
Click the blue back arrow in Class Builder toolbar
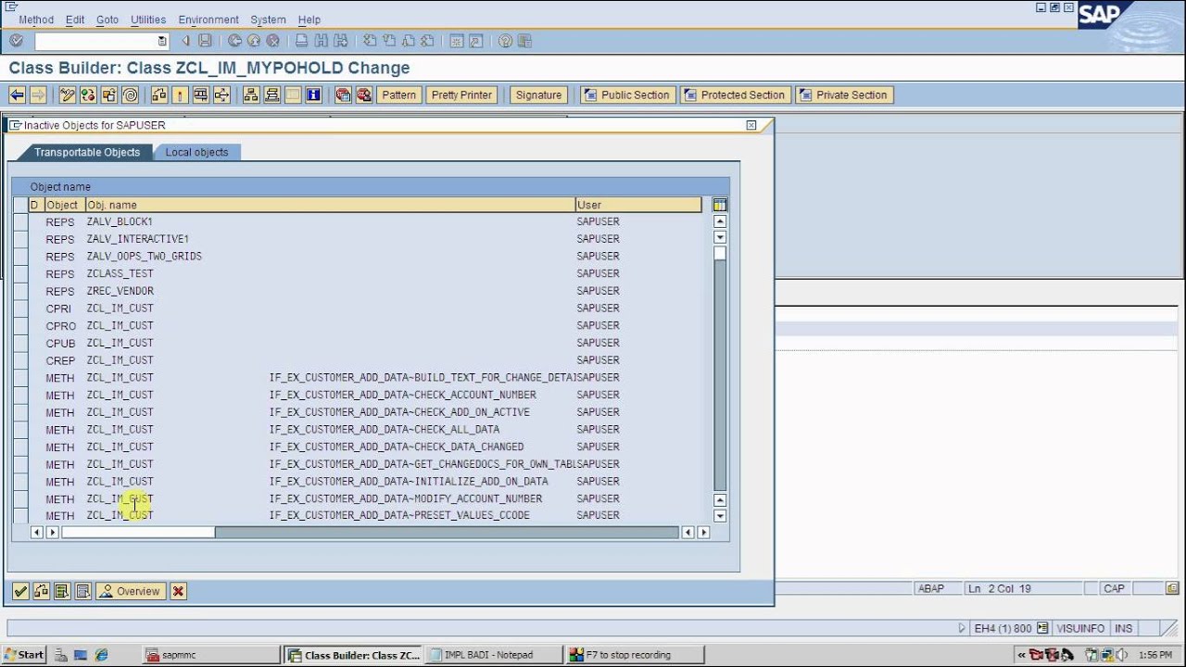coord(17,94)
